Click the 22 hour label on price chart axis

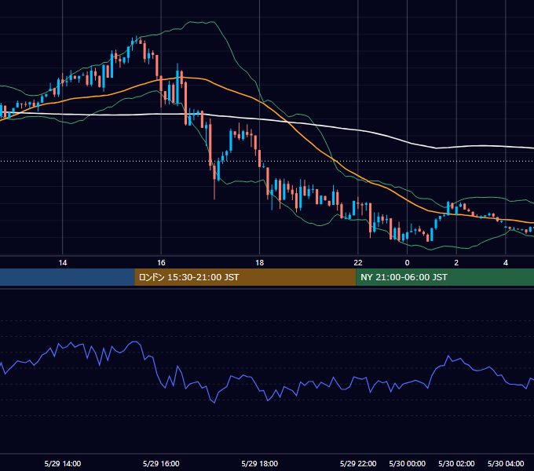[358, 263]
